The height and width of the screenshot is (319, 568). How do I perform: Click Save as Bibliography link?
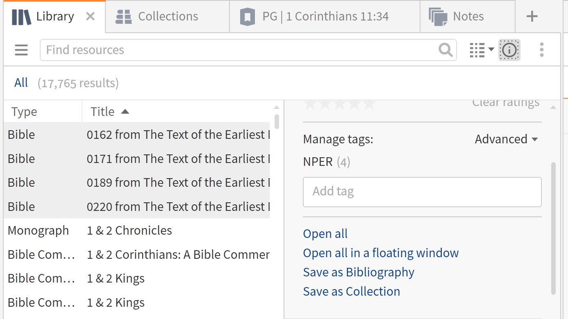tap(359, 272)
